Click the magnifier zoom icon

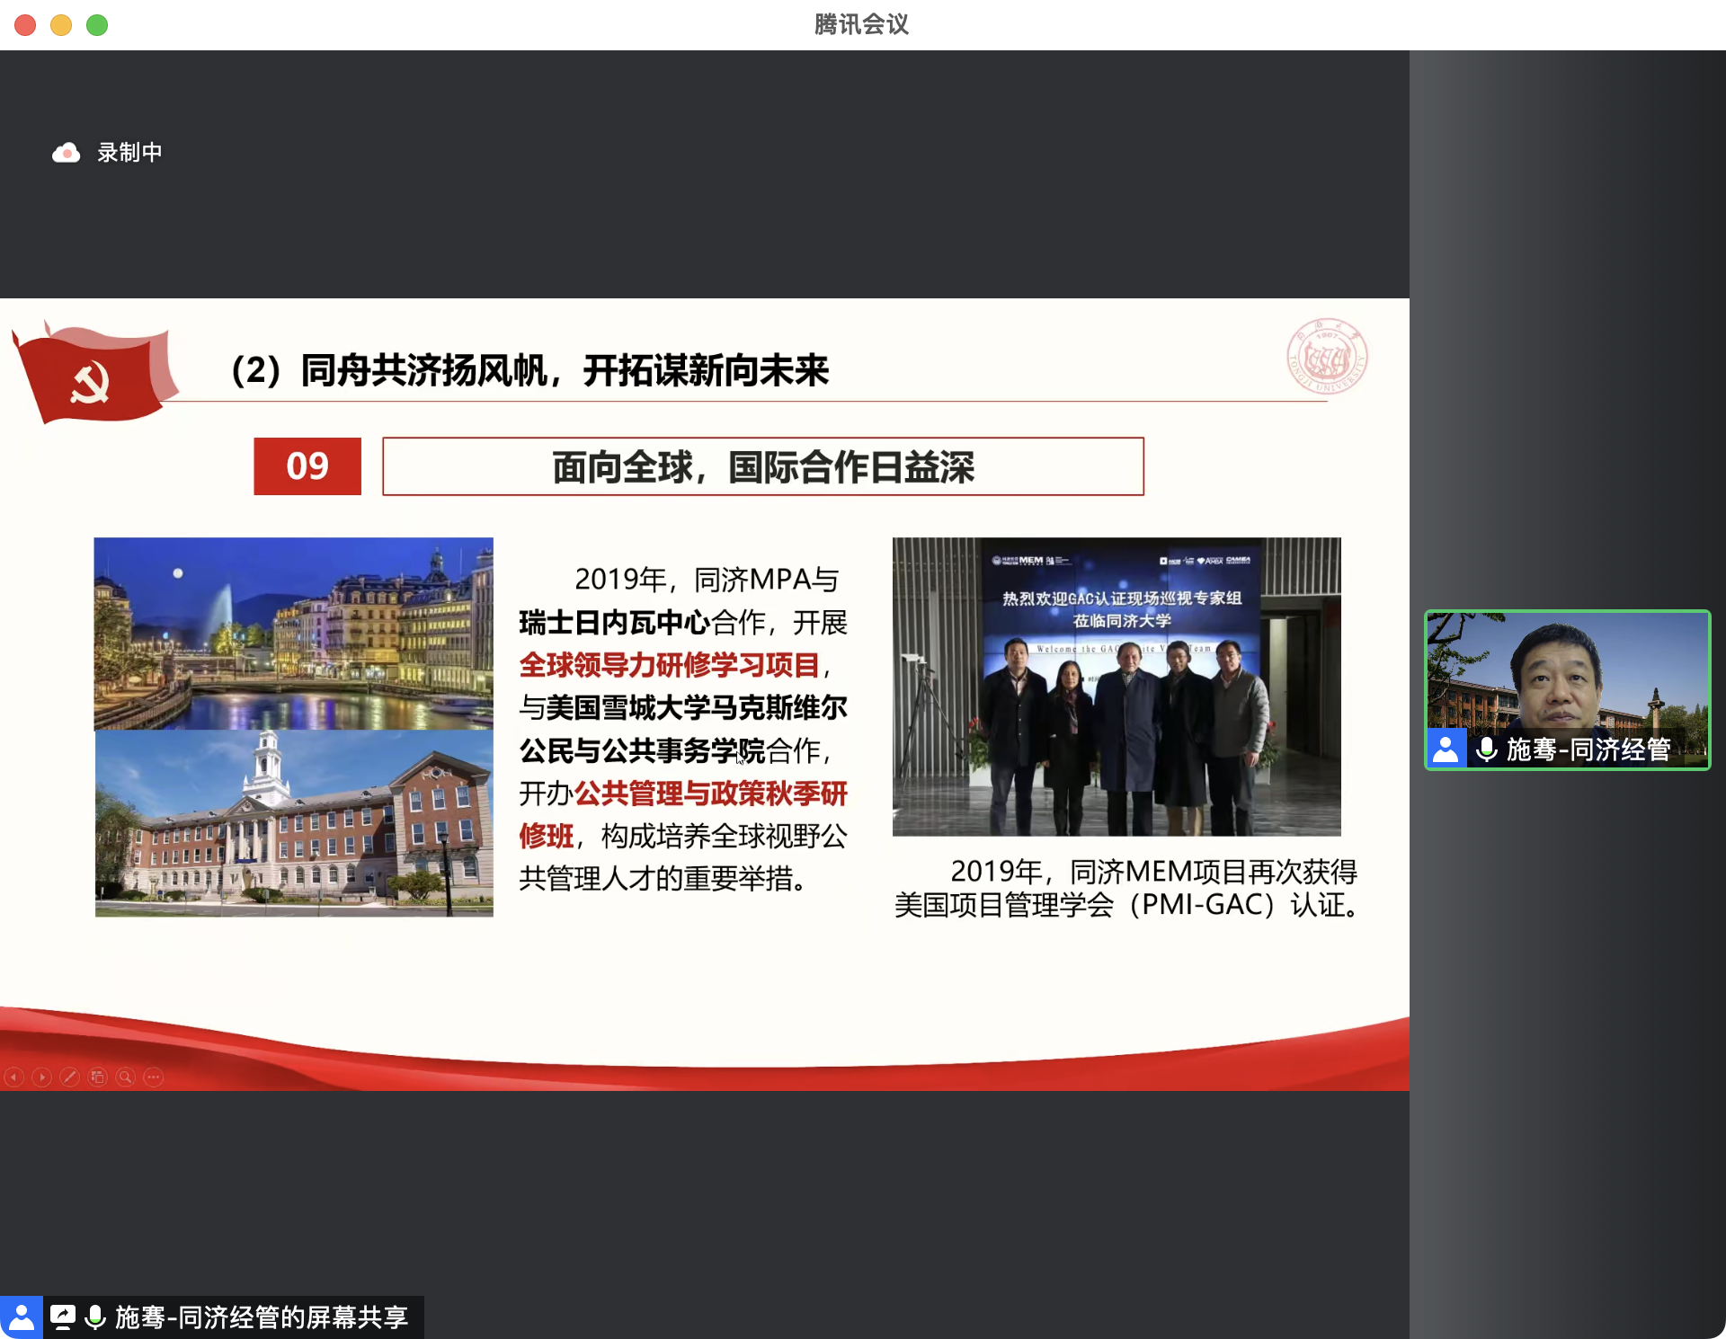click(126, 1077)
